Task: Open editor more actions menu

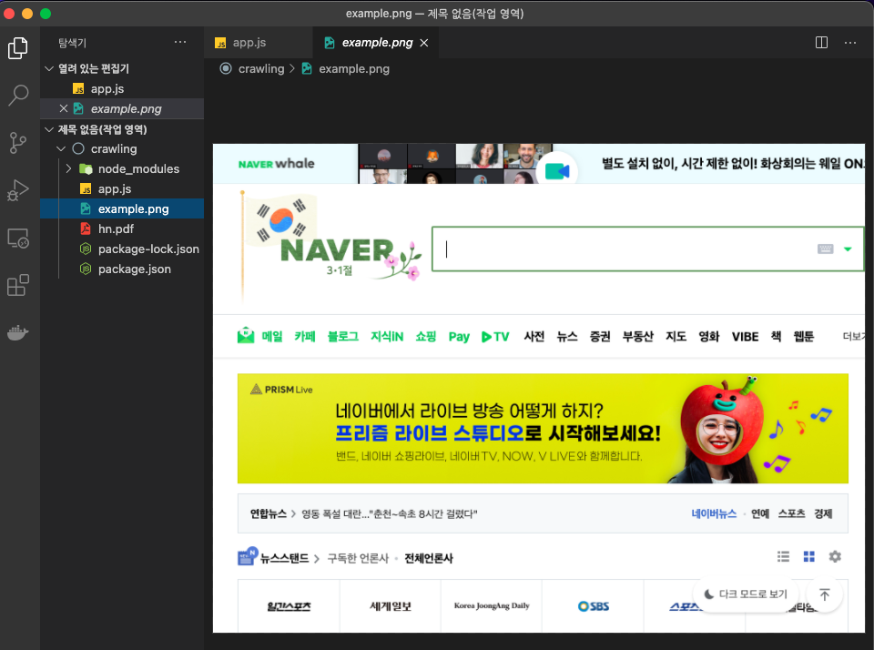Action: pyautogui.click(x=850, y=43)
